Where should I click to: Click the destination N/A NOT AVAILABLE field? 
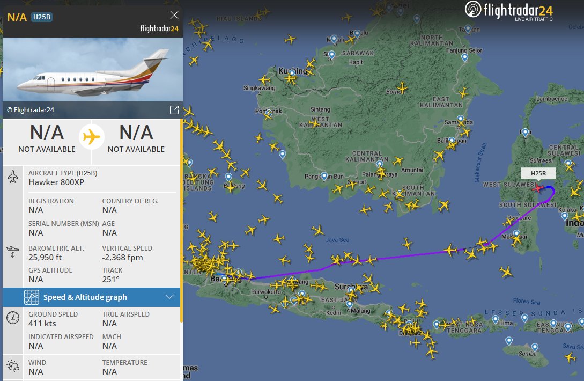(x=136, y=138)
